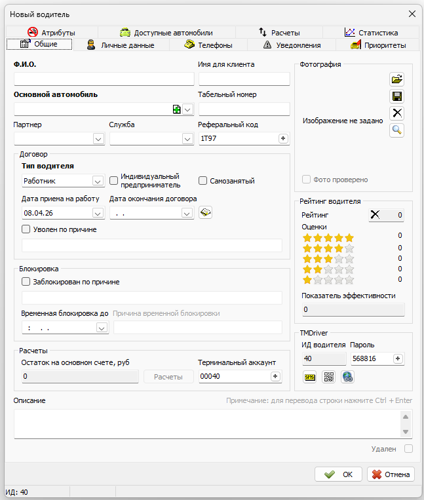Switch to Личные данные tab
This screenshot has width=424, height=500.
tap(121, 45)
